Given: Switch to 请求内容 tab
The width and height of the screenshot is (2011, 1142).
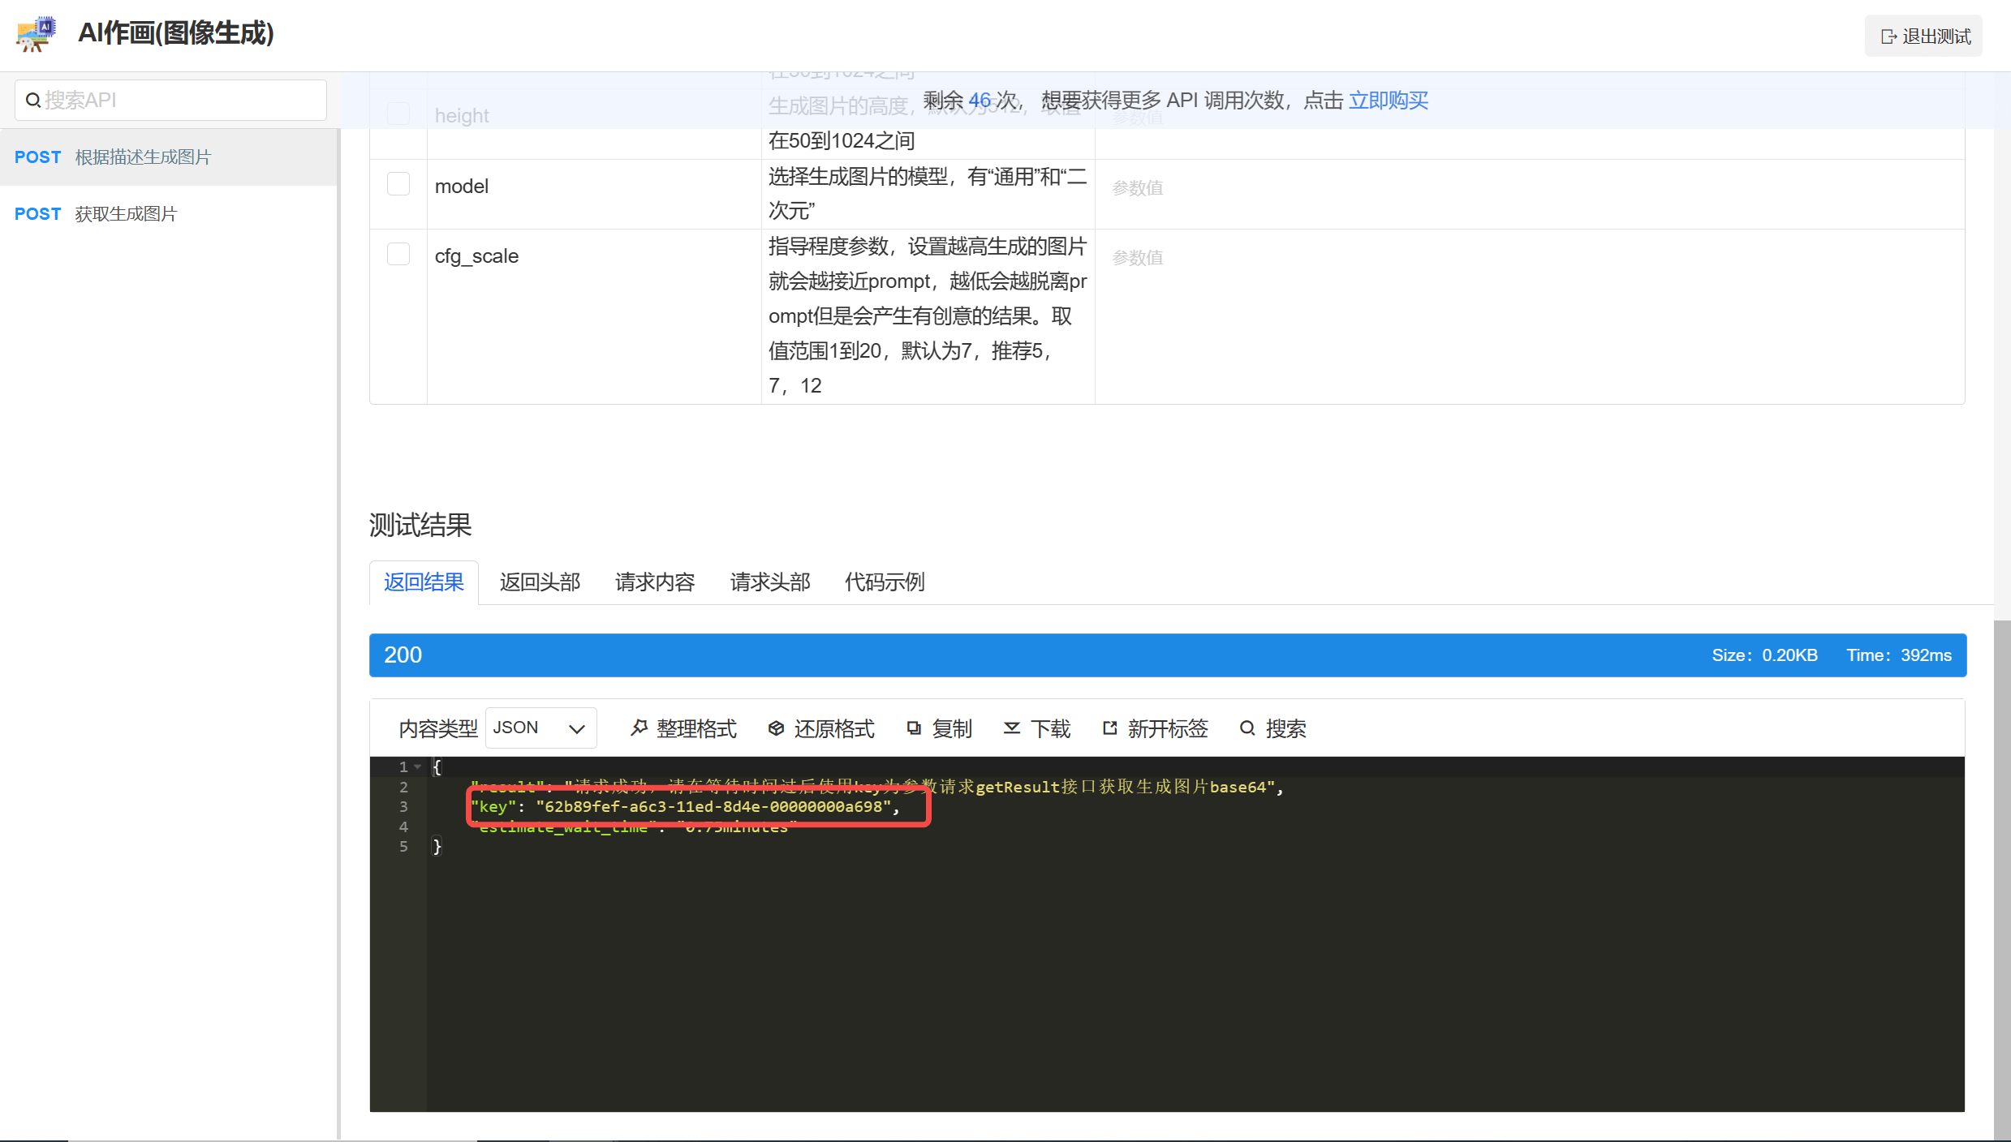Looking at the screenshot, I should pos(653,582).
